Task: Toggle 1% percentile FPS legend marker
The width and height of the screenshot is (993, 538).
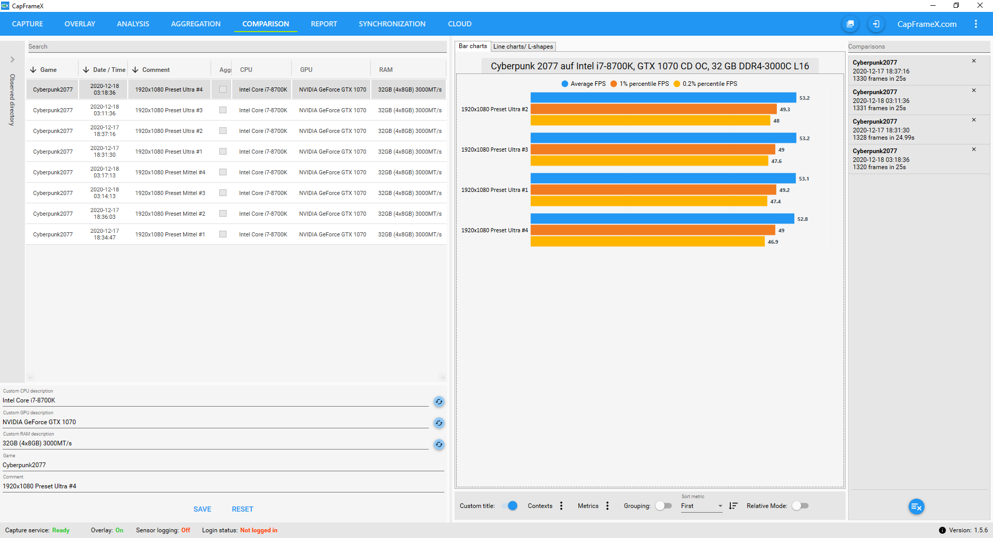Action: [x=613, y=84]
